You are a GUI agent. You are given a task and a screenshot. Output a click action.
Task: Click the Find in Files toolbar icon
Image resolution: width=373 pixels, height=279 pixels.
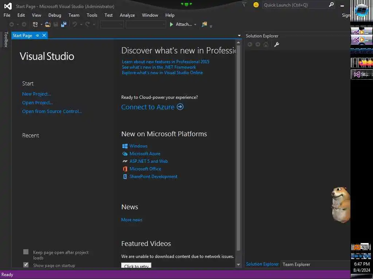204,24
